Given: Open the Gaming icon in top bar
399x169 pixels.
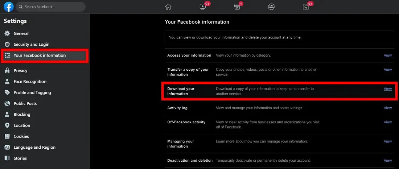Looking at the screenshot, I should (x=306, y=7).
